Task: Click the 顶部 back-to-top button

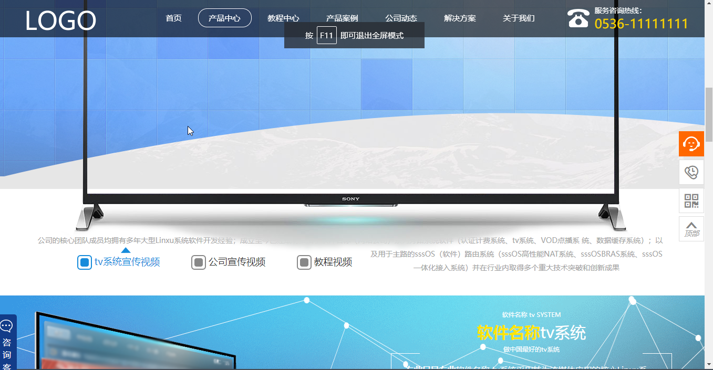Action: (x=691, y=229)
